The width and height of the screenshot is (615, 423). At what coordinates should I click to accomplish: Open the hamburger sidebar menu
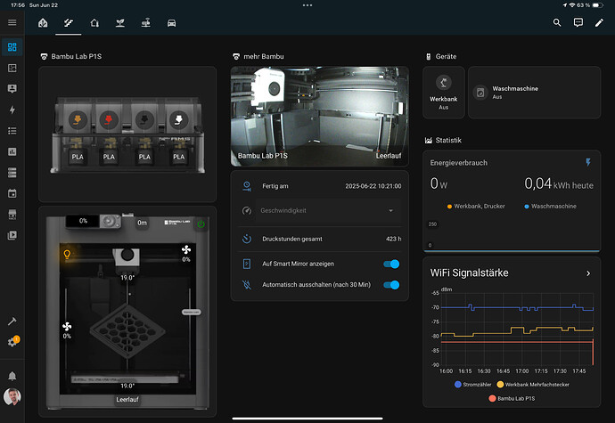coord(12,22)
